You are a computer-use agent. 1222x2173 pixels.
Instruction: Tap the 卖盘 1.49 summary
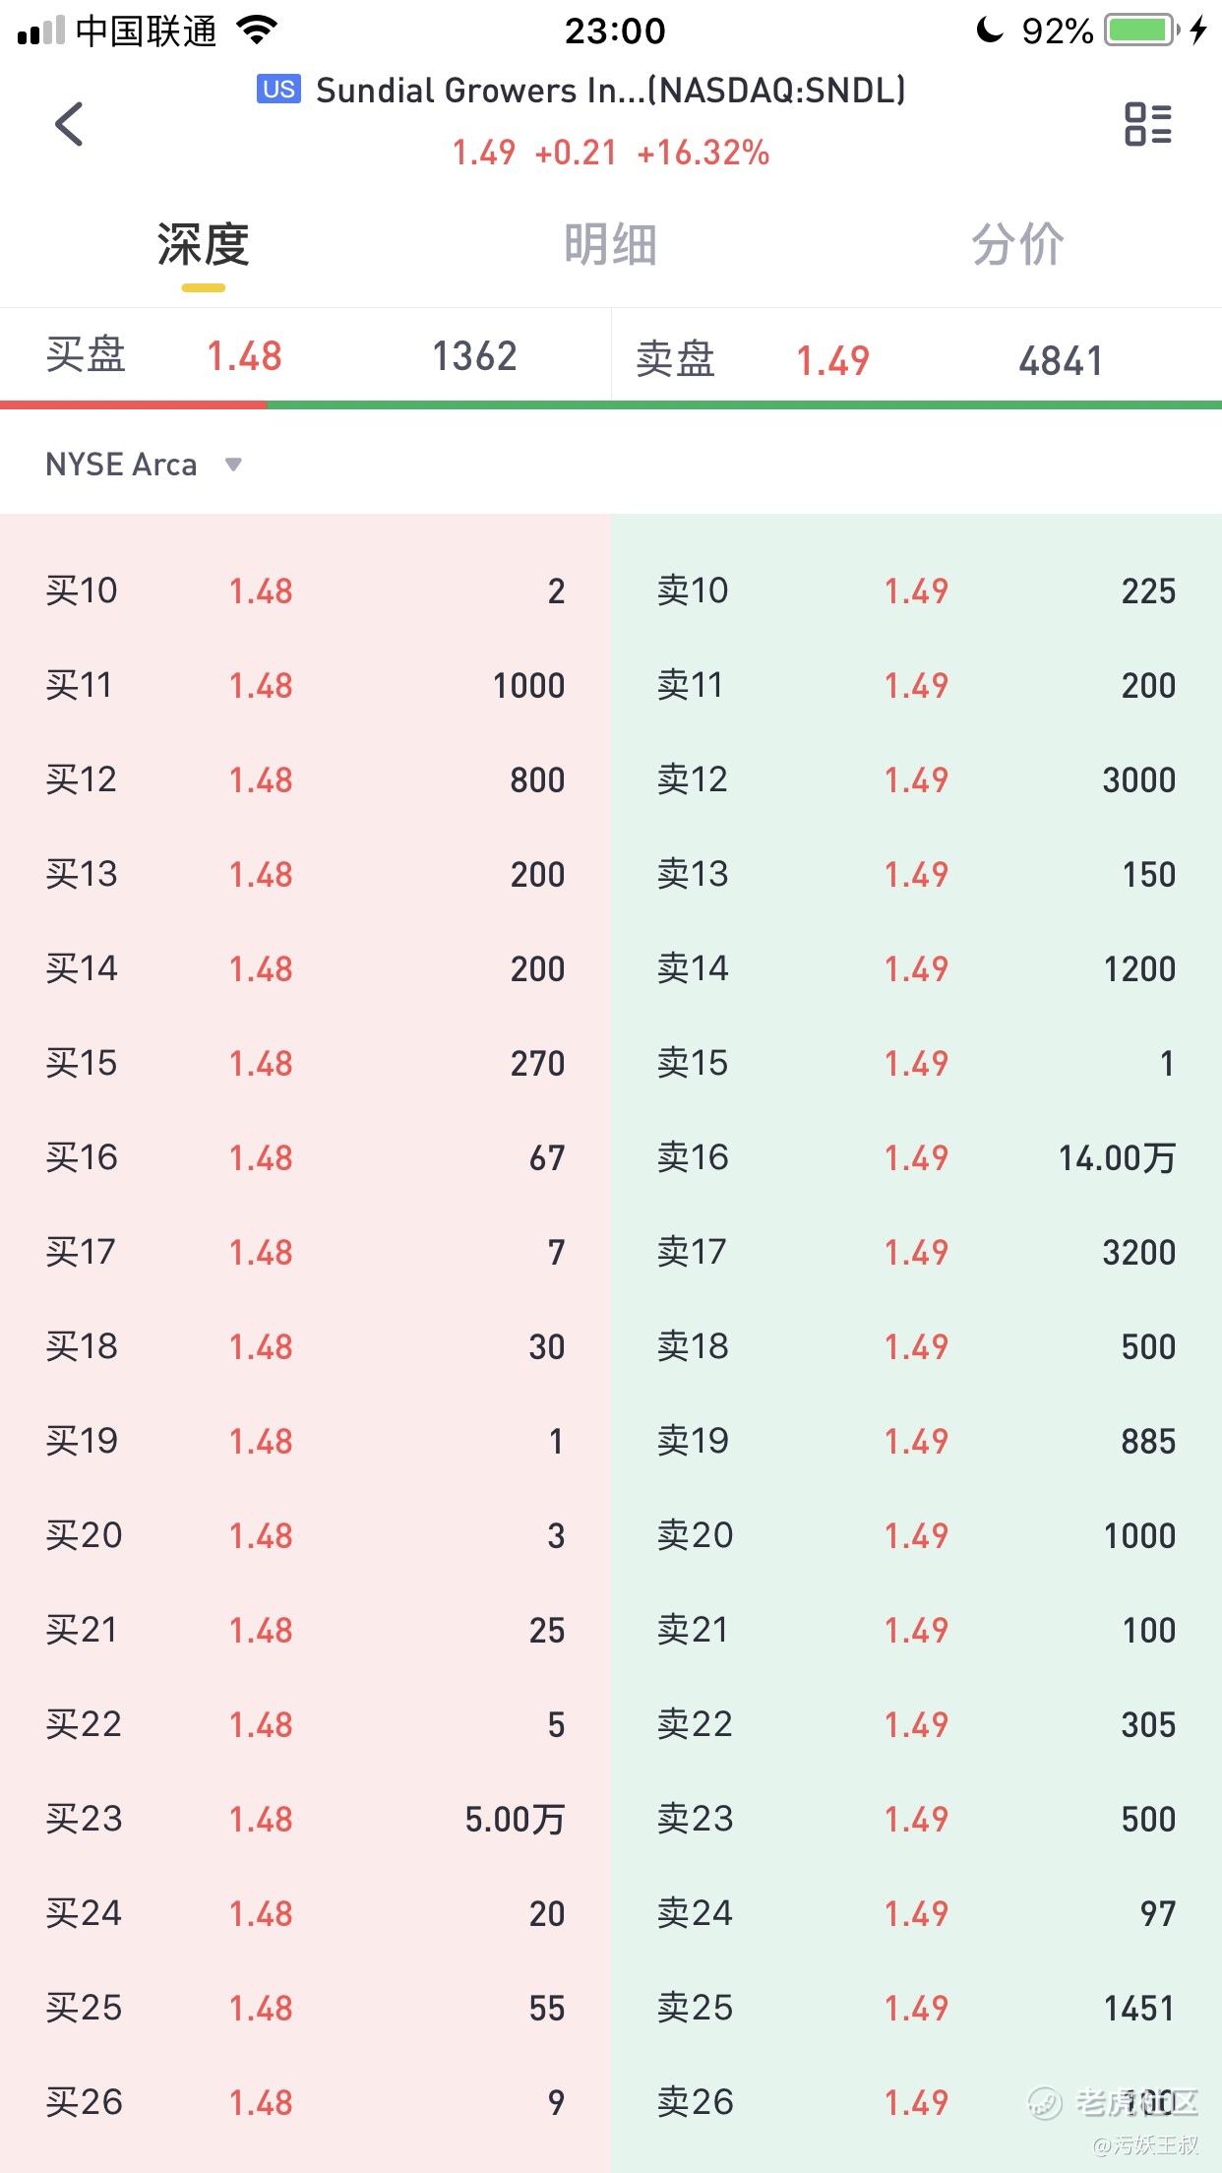[915, 360]
